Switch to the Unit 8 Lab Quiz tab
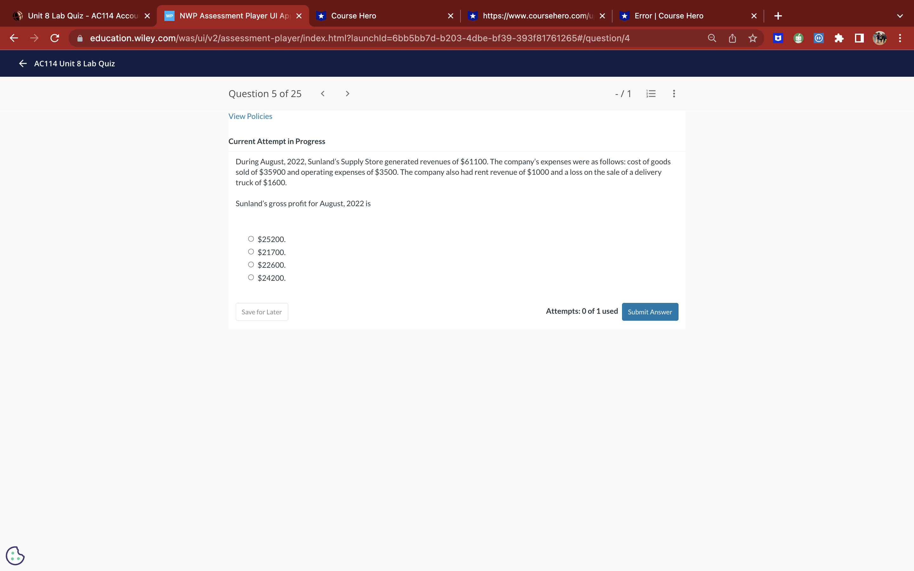The height and width of the screenshot is (571, 914). (82, 16)
